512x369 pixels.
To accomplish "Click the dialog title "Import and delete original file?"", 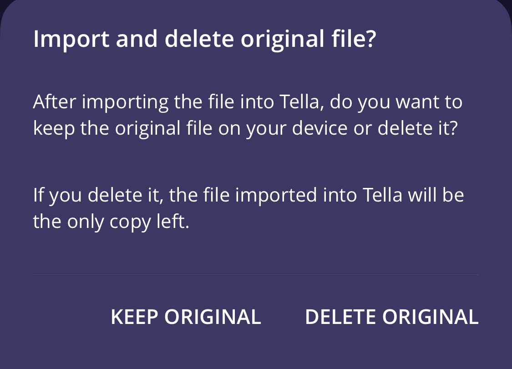I will [205, 40].
